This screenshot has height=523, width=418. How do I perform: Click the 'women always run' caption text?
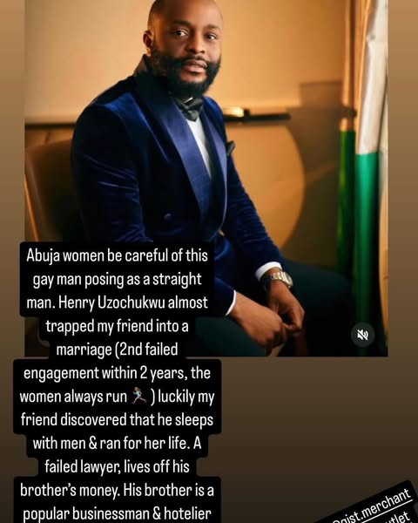pos(73,397)
